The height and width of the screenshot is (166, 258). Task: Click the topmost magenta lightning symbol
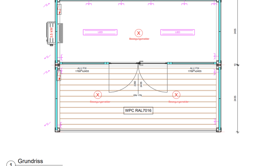pyautogui.click(x=47, y=5)
